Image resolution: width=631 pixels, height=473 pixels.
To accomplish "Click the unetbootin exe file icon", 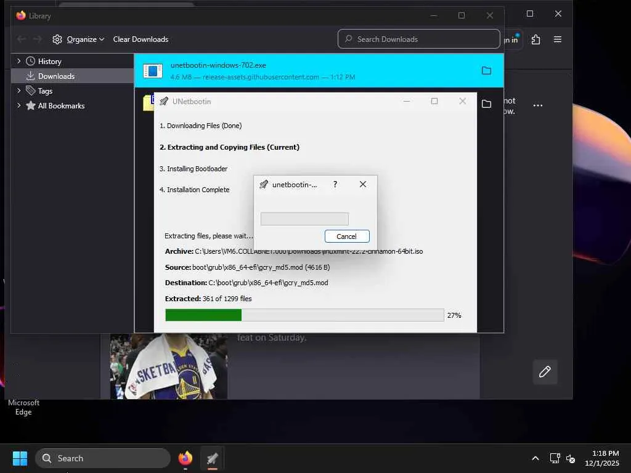I will coord(153,71).
